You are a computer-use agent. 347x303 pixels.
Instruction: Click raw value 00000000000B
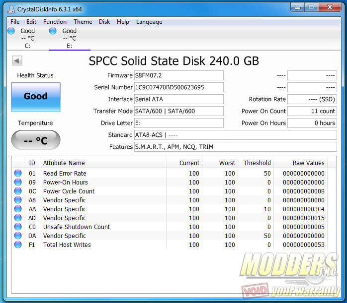[304, 191]
